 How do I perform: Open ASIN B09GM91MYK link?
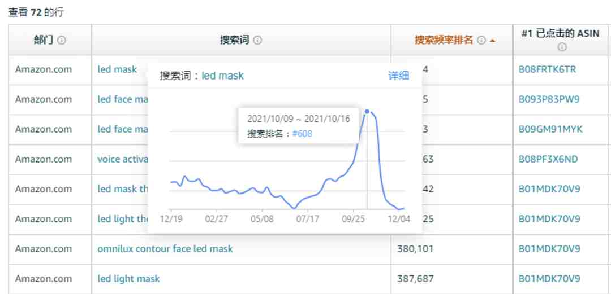point(550,129)
